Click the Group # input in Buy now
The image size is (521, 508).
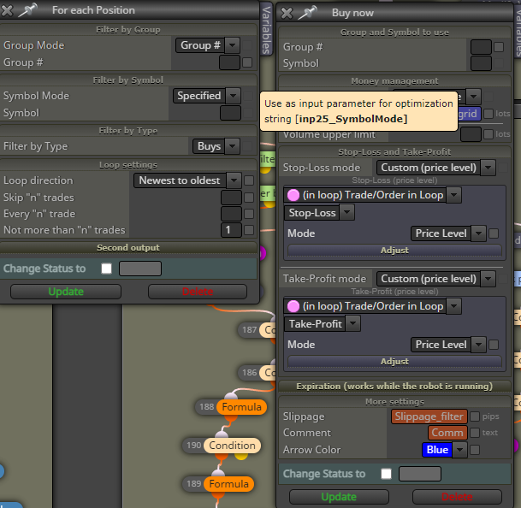click(x=481, y=47)
